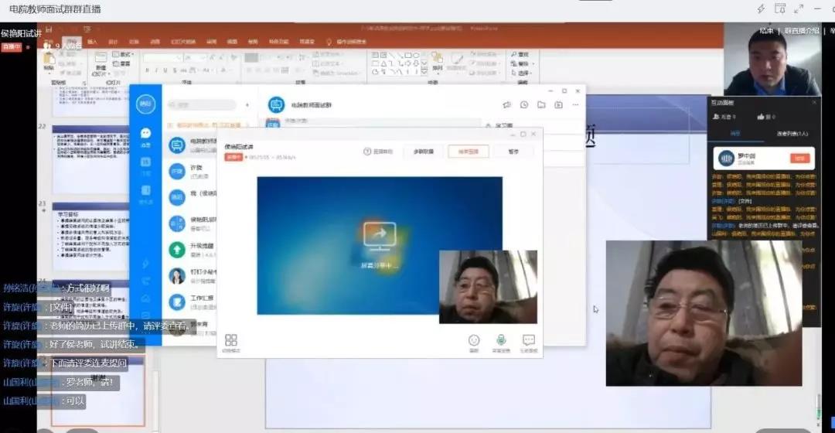Select slide 23 thumbnail 学习目标
Screen dimensions: 835x433
[x=91, y=237]
